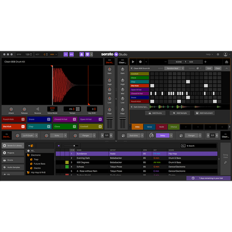The image size is (232, 232).
Task: Open the Help menu
Action: (209, 55)
